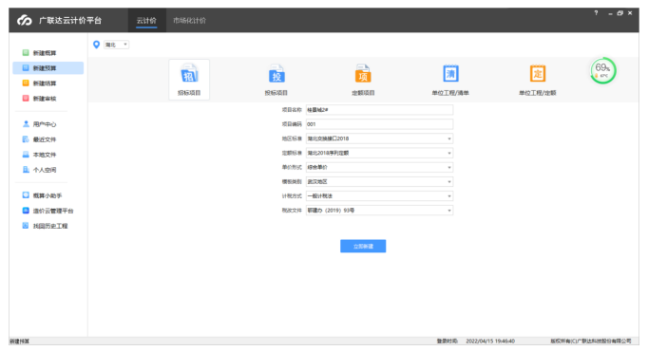The image size is (648, 351).
Task: Expand the 定额标准 dropdown
Action: (379, 153)
